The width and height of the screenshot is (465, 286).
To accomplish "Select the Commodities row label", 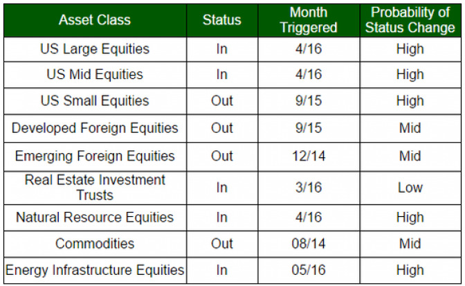I will pyautogui.click(x=95, y=244).
